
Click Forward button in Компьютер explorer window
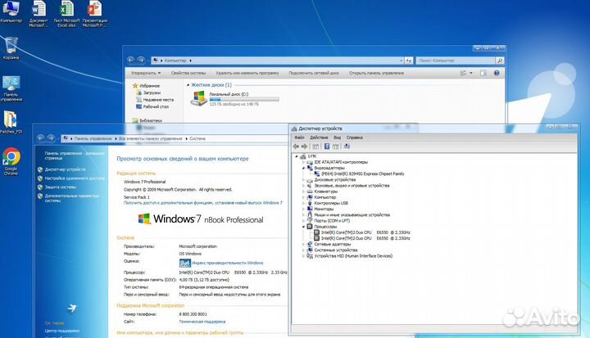tap(141, 60)
